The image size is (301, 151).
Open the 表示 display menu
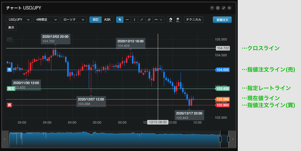point(11,27)
